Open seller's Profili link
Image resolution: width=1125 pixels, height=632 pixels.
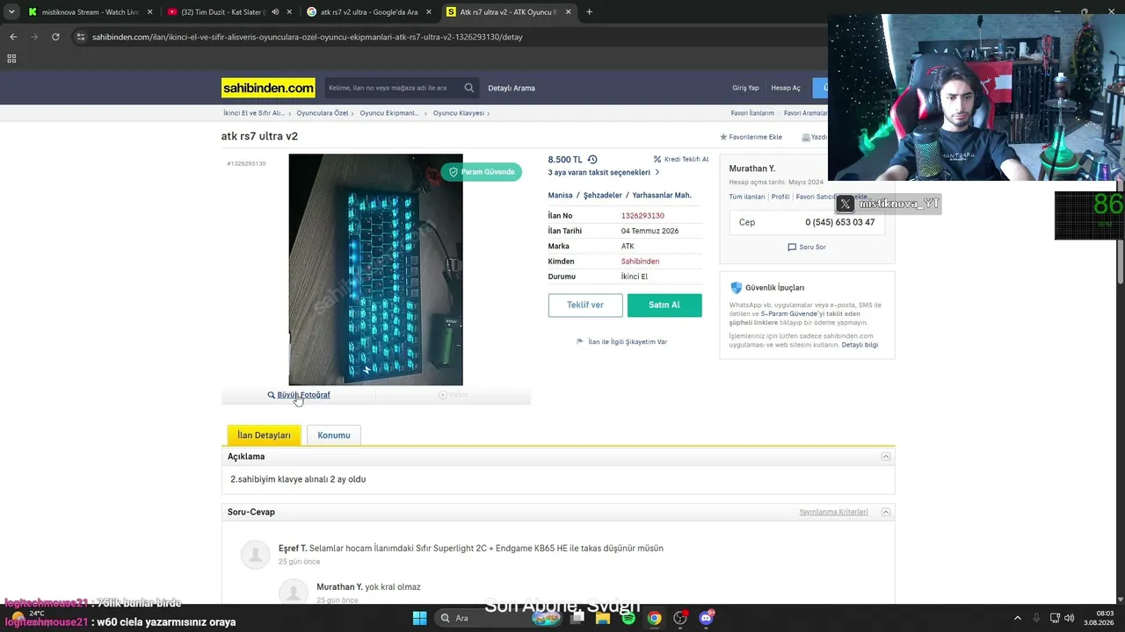780,197
